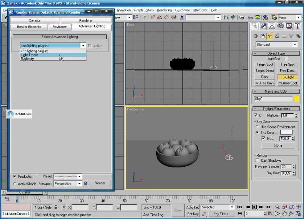Toggle the Auto Key button

click(193, 207)
